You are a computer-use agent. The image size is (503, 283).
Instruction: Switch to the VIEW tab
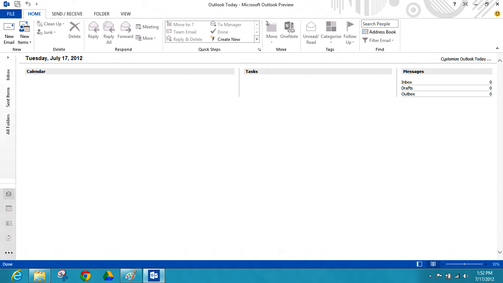click(x=126, y=14)
